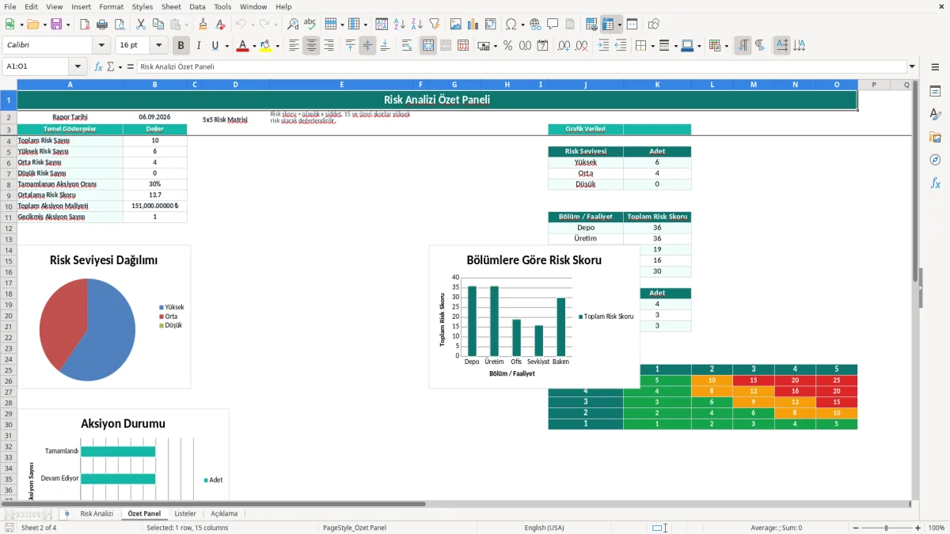The width and height of the screenshot is (950, 534).
Task: Open the Function Wizard fx
Action: pyautogui.click(x=98, y=66)
